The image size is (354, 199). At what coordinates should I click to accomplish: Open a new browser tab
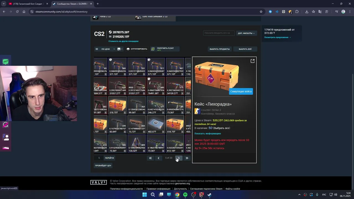(x=98, y=4)
